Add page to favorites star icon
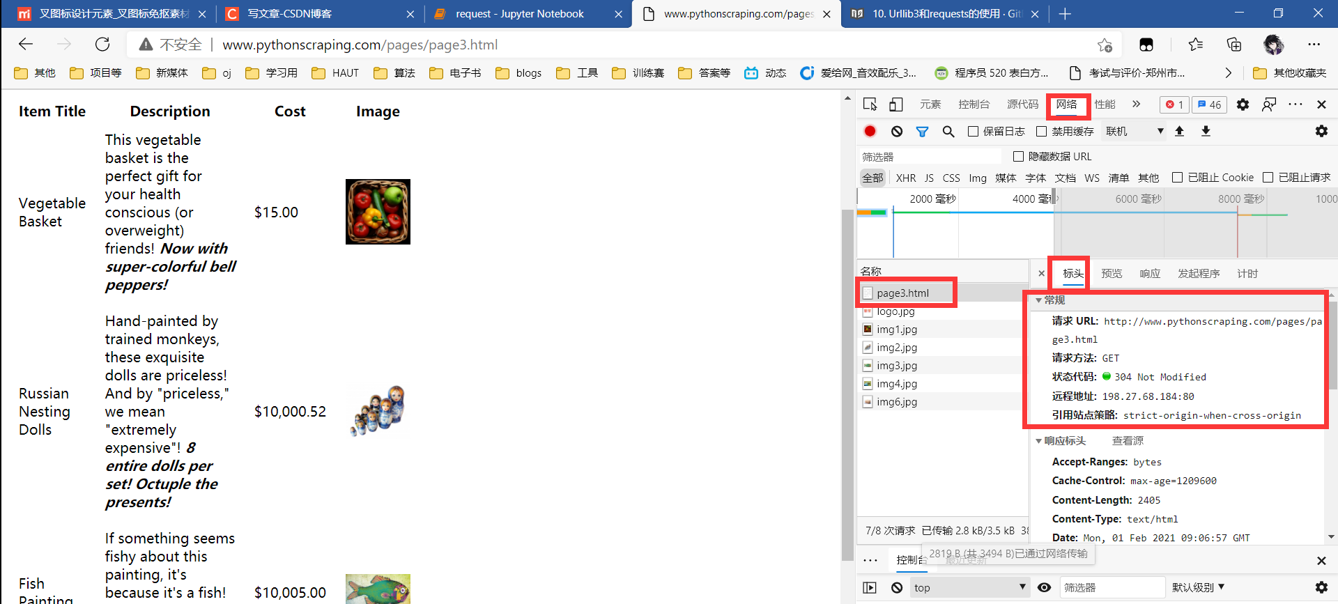Viewport: 1338px width, 604px height. coord(1105,45)
